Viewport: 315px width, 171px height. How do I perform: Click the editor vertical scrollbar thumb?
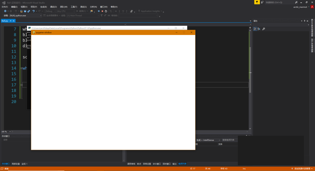click(250, 70)
